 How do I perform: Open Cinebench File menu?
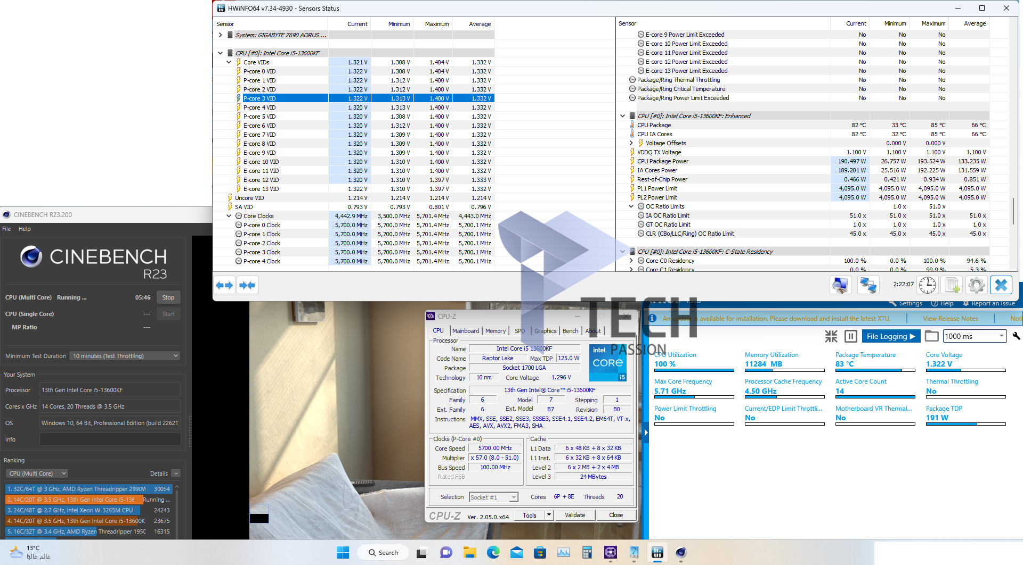click(x=6, y=229)
